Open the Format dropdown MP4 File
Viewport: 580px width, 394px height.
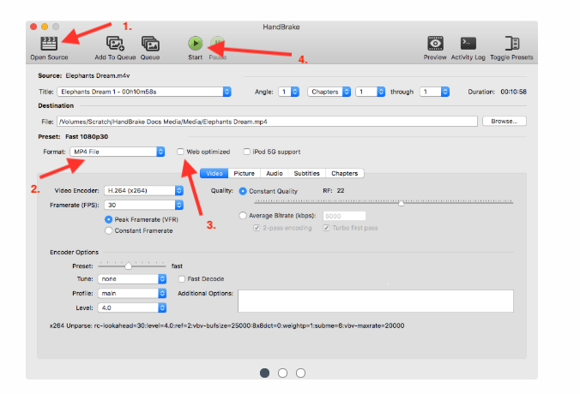pos(118,152)
